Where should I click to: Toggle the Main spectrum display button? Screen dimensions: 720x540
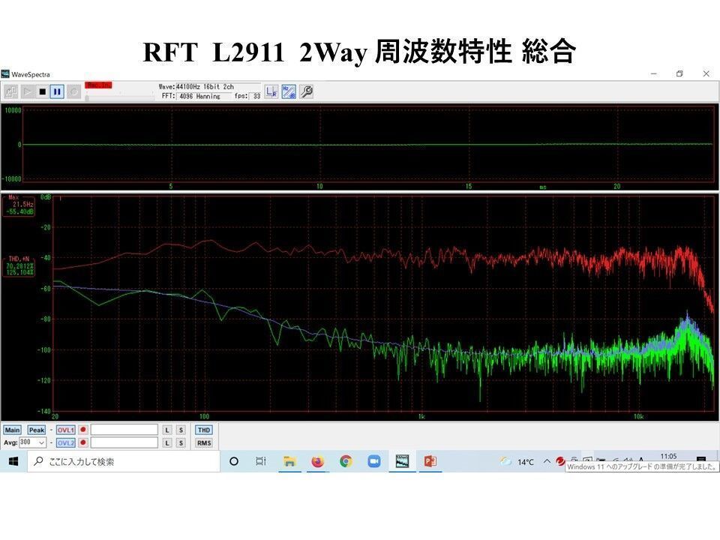tap(12, 430)
